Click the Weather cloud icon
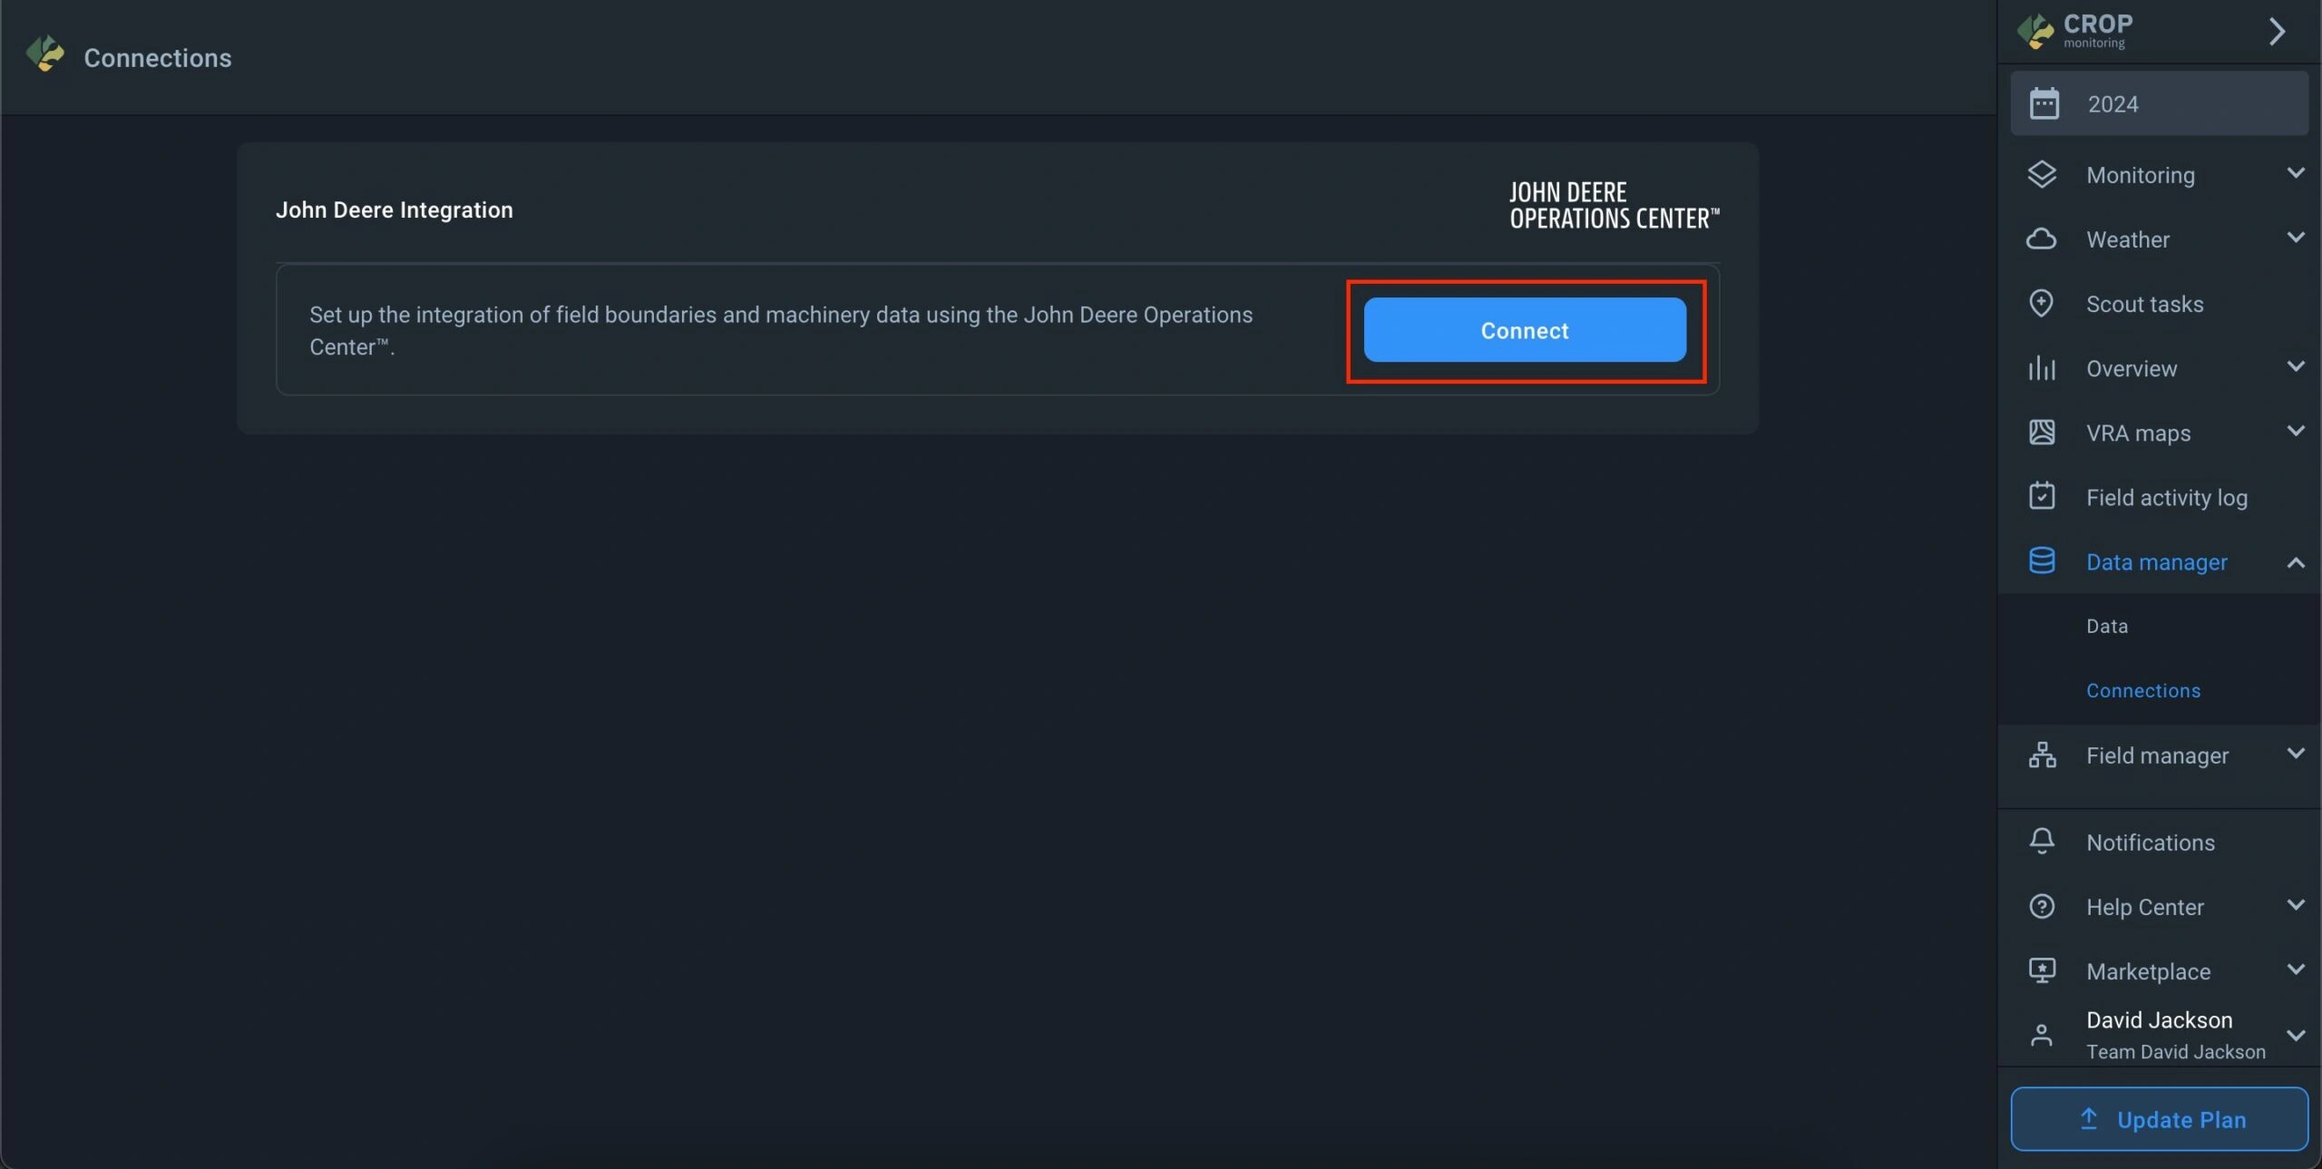The height and width of the screenshot is (1169, 2322). point(2042,239)
